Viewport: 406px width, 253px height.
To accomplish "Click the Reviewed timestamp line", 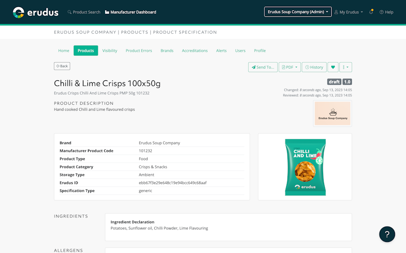I will pos(317,95).
